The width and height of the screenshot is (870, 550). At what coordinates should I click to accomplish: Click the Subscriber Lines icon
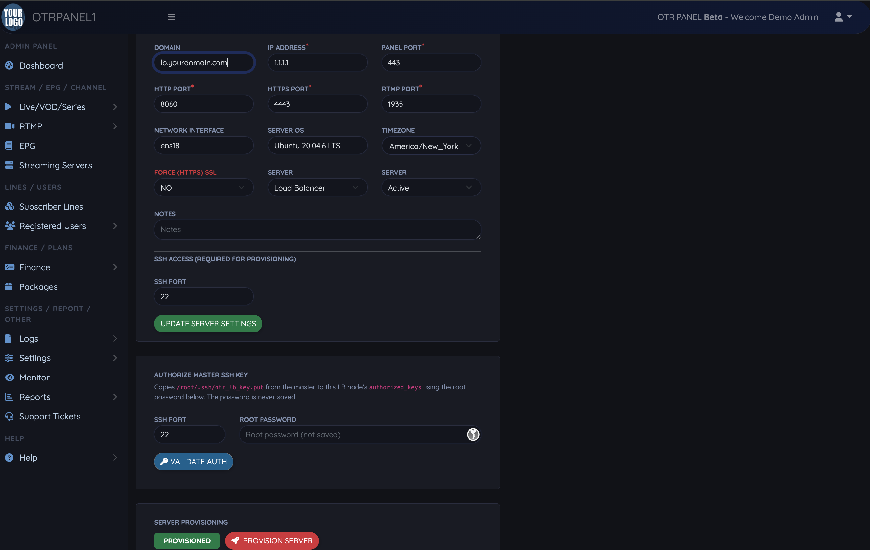(10, 206)
